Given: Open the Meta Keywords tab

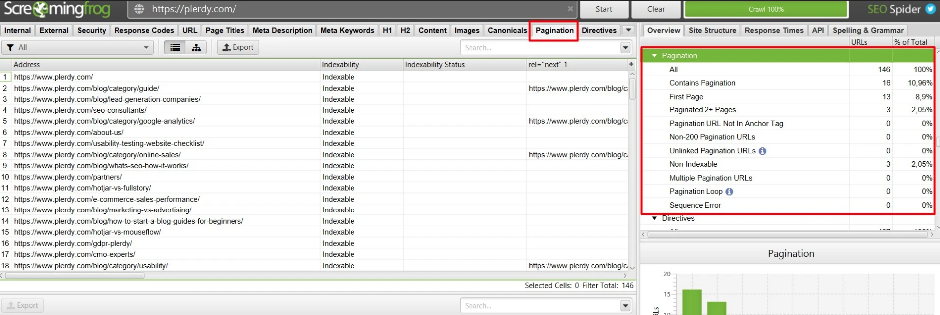Looking at the screenshot, I should coord(347,30).
